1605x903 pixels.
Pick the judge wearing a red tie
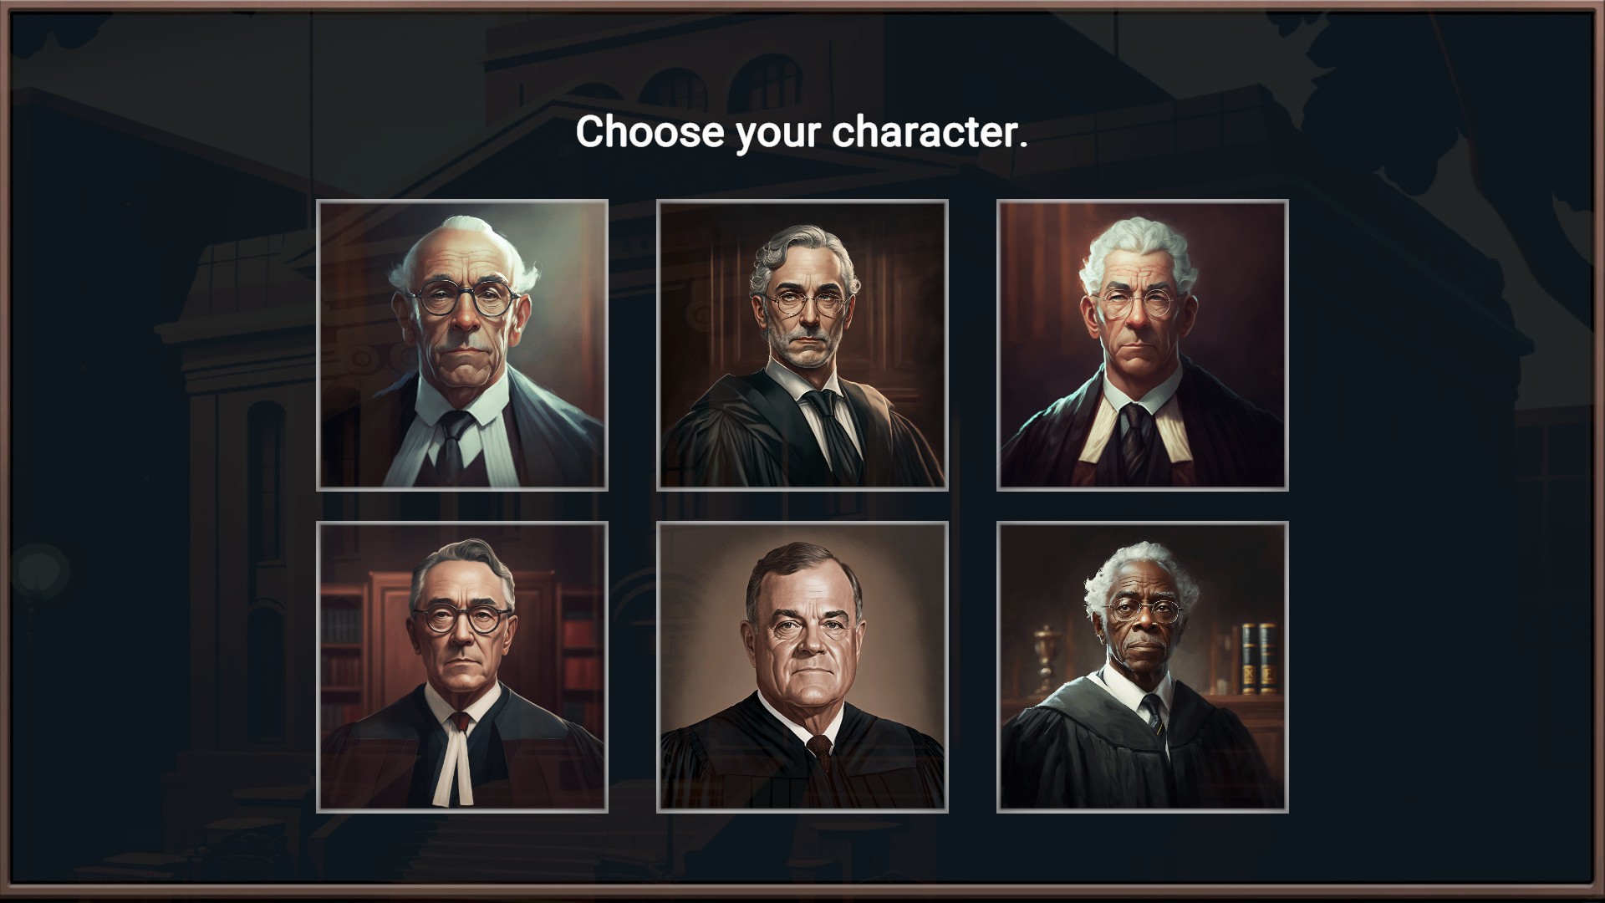pos(462,666)
